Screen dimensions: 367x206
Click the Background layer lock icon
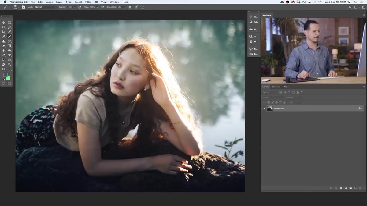click(x=359, y=108)
